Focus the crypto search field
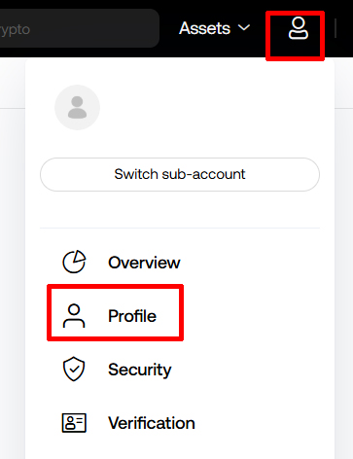Image resolution: width=353 pixels, height=459 pixels. 79,28
